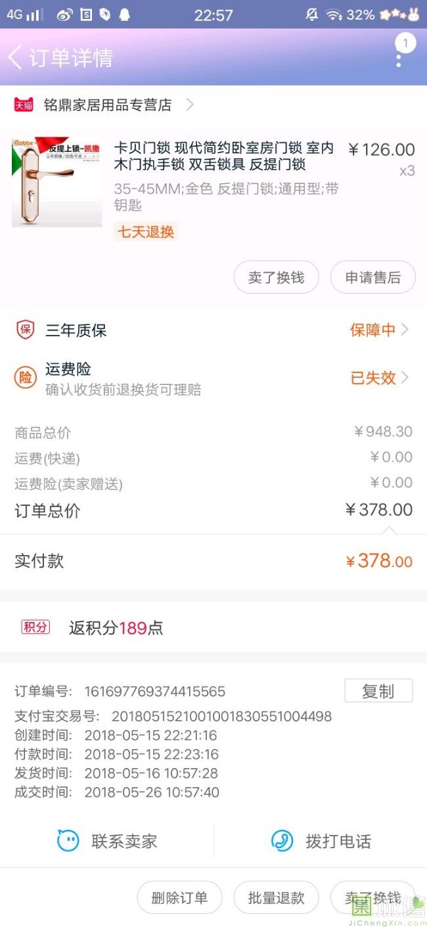This screenshot has height=927, width=427.
Task: Tap the chevron next to the shop name
Action: pyautogui.click(x=190, y=104)
